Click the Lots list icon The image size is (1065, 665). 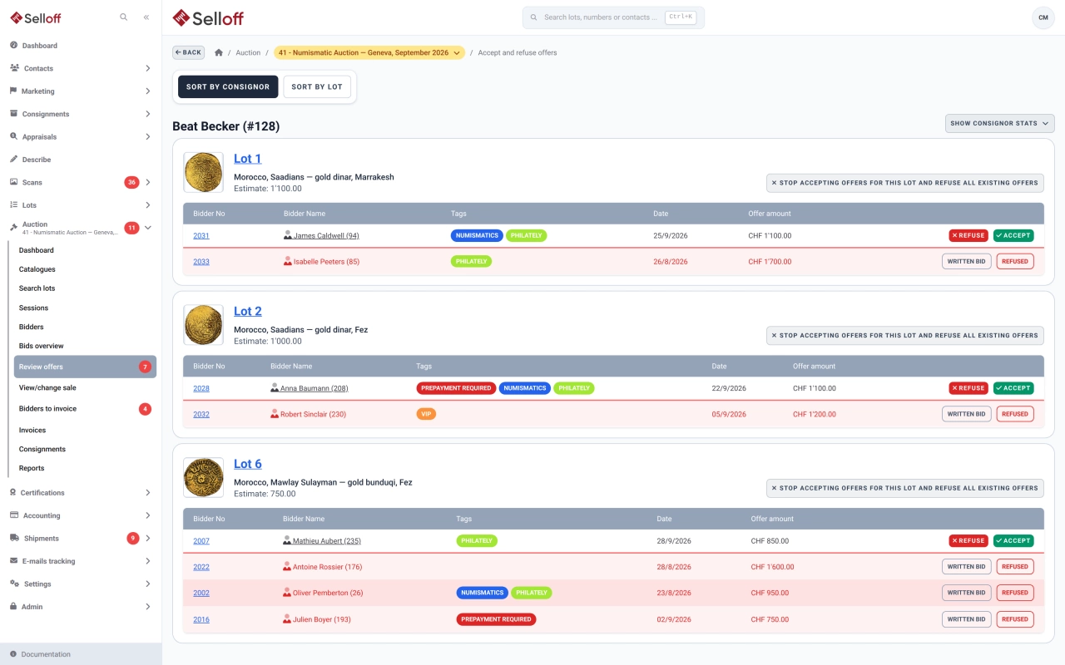[14, 204]
